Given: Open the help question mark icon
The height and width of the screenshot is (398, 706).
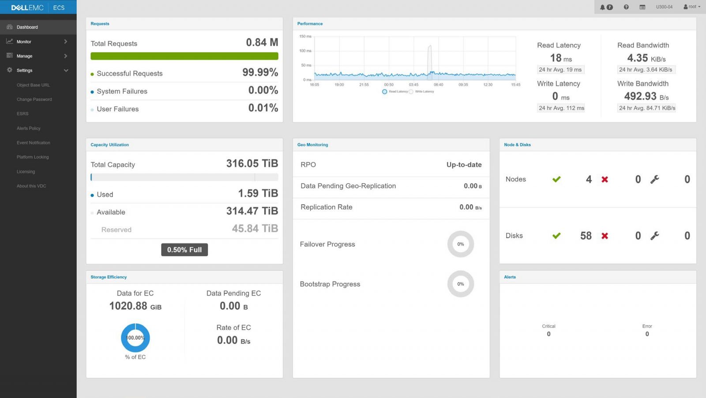Looking at the screenshot, I should coord(626,7).
